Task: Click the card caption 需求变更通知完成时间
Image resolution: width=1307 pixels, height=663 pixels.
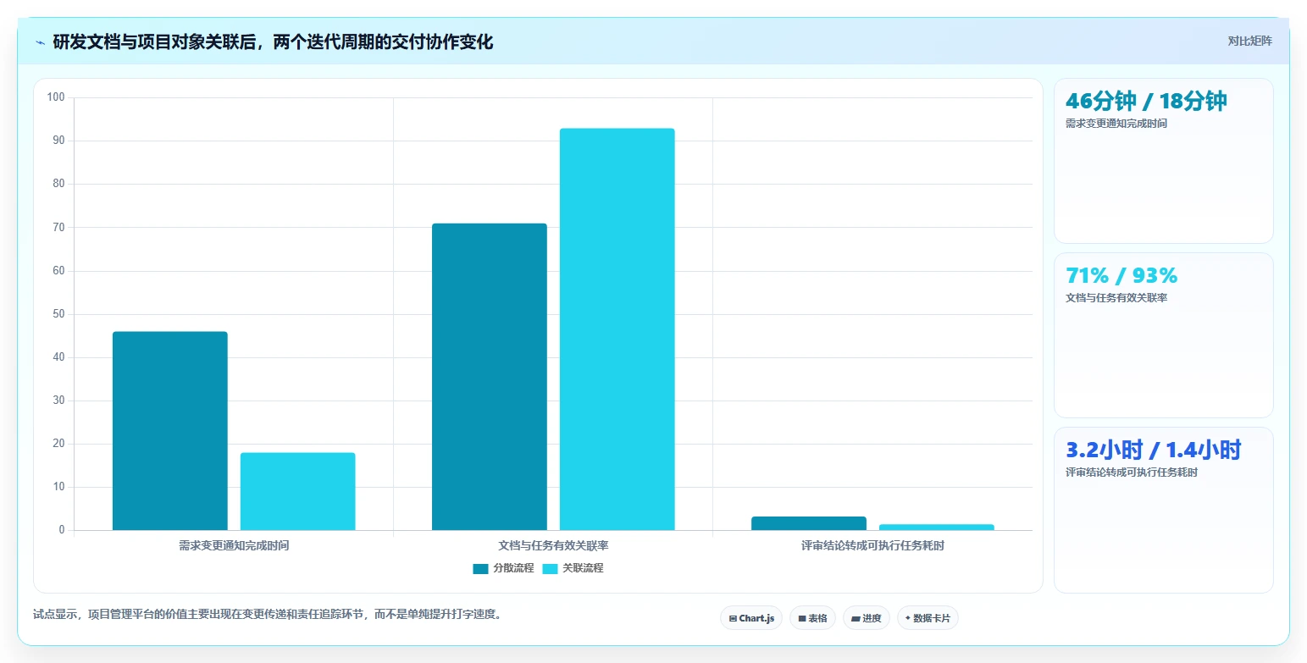Action: click(1116, 124)
